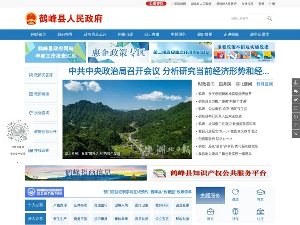300x225 pixels.
Task: Open 恩施州人民政府 top link
Action: pyautogui.click(x=226, y=4)
